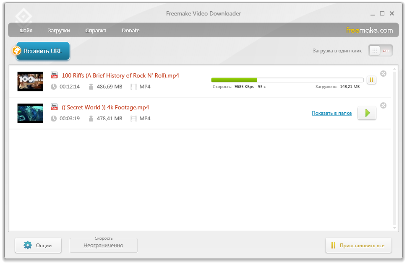Viewport: 407px width, 264px height.
Task: Click the list scrollbar up arrow
Action: tap(394, 69)
